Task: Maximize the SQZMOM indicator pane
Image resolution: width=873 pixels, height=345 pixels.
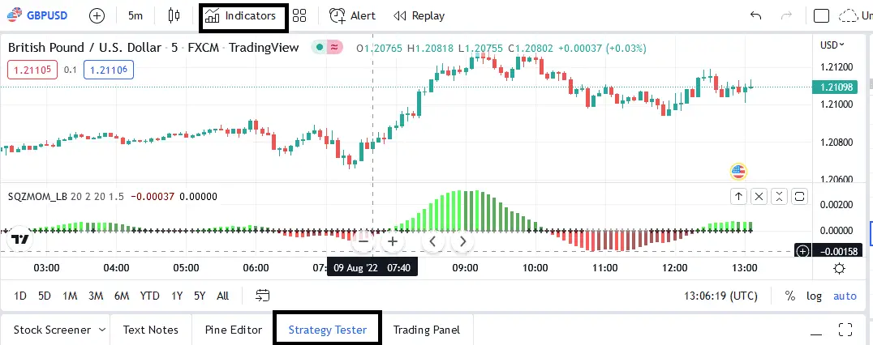Action: pyautogui.click(x=799, y=196)
